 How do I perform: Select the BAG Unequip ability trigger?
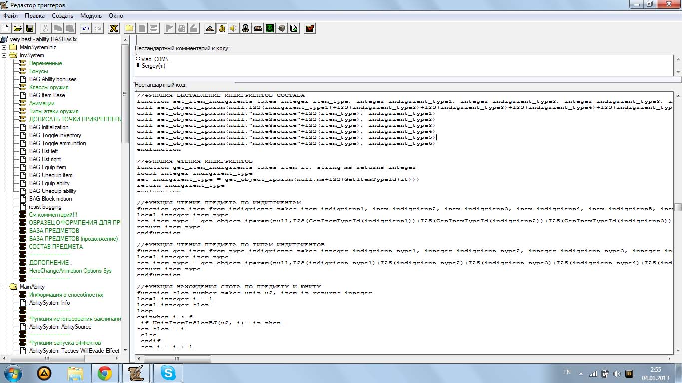pos(52,191)
